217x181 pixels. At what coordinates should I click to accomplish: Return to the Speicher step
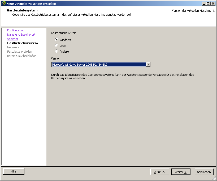[13, 39]
